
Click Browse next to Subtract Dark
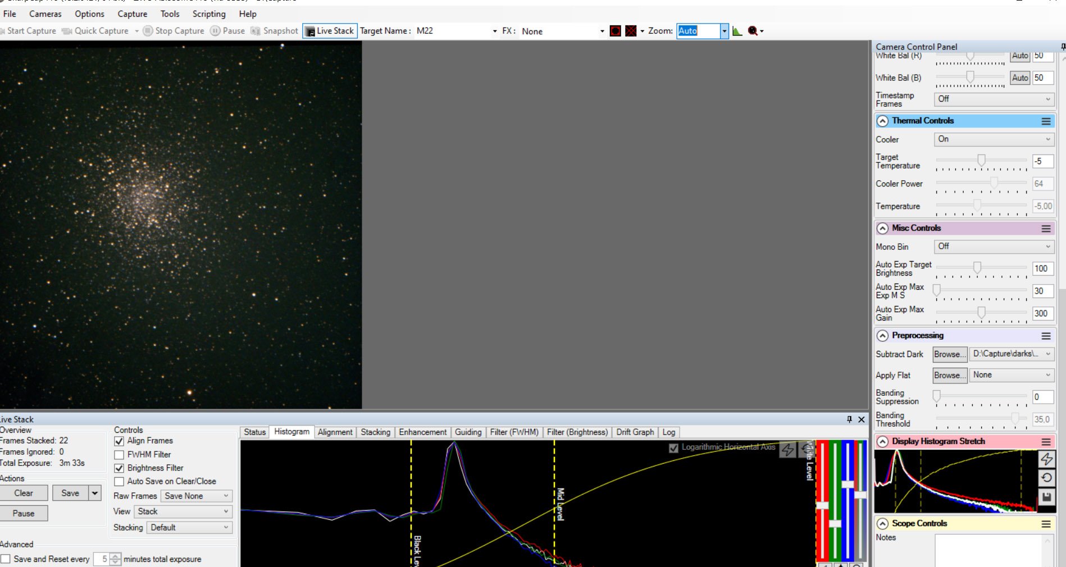pos(950,354)
